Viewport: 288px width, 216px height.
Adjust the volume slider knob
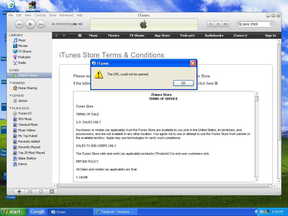pyautogui.click(x=72, y=24)
